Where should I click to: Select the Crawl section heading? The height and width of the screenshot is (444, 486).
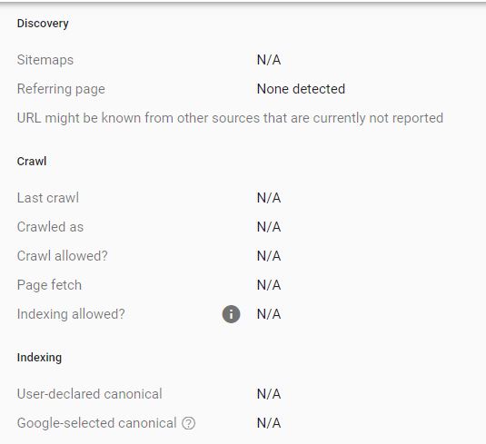[x=32, y=161]
